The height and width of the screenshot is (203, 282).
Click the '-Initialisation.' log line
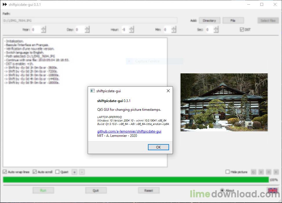tap(14, 41)
